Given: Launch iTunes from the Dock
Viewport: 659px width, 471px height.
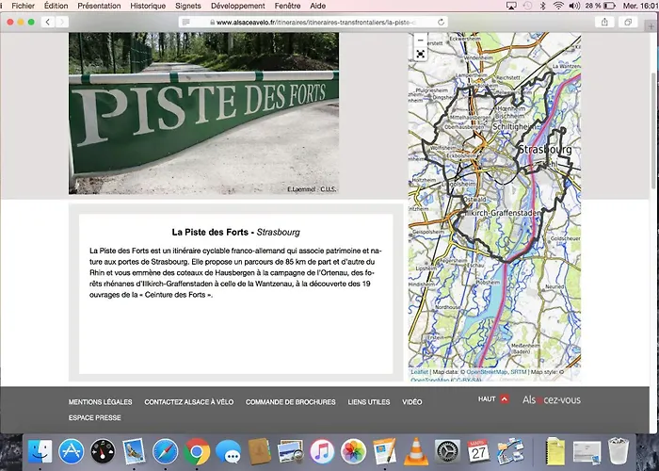Looking at the screenshot, I should pyautogui.click(x=322, y=451).
